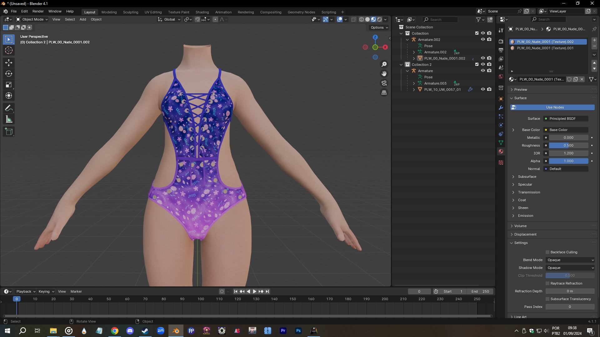Viewport: 600px width, 337px height.
Task: Open the Material Properties tab
Action: pyautogui.click(x=501, y=151)
